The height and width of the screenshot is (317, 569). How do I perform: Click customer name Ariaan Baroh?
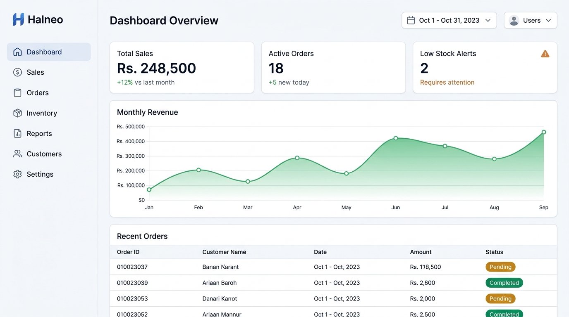220,283
